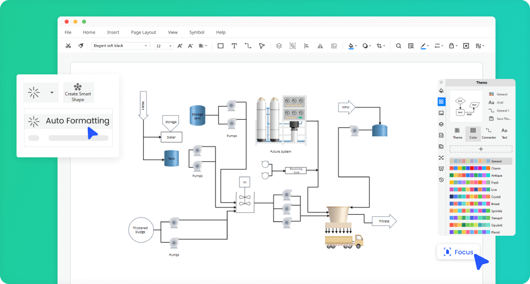Switch to the Text tab in Theme panel
Screen dimensions: 530x284
coord(504,133)
